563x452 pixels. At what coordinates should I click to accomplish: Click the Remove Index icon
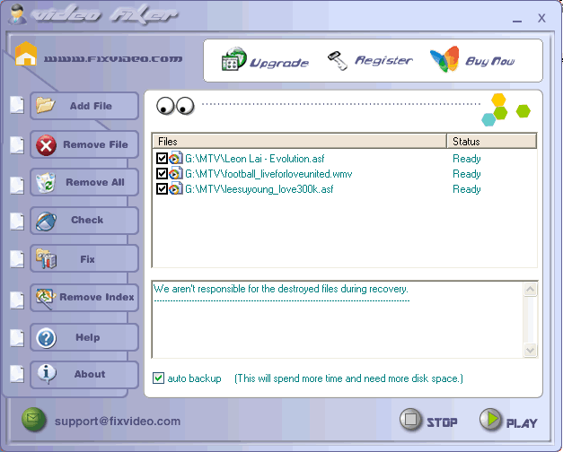[x=46, y=298]
